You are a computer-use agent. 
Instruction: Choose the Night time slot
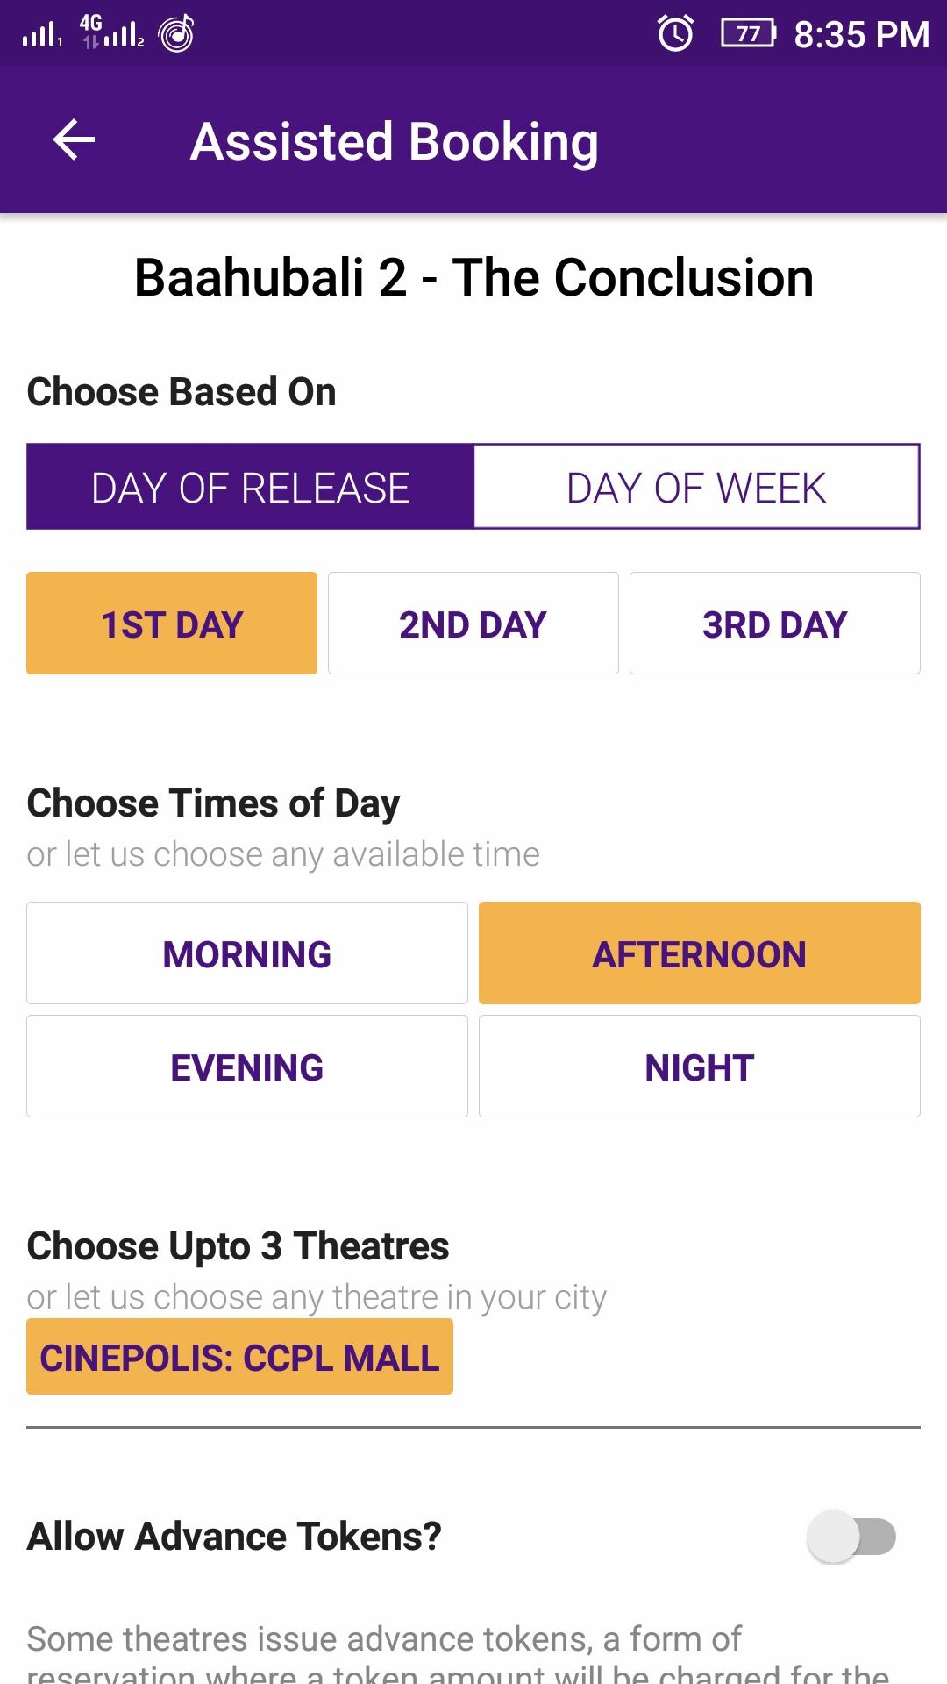700,1067
